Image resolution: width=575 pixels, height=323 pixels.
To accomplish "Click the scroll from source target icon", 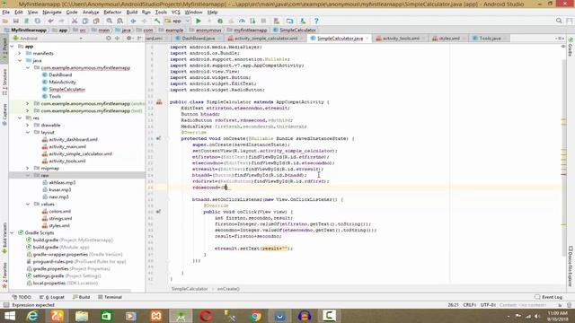I will click(x=109, y=38).
